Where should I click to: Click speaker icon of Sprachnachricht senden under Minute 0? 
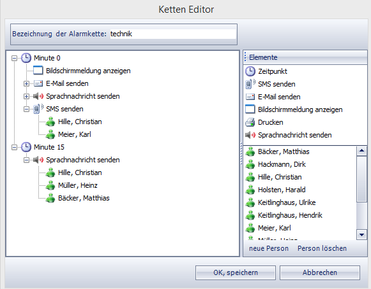coord(38,96)
